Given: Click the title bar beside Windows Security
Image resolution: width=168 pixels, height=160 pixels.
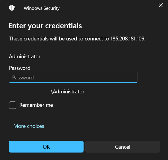Looking at the screenshot, I should (x=107, y=8).
